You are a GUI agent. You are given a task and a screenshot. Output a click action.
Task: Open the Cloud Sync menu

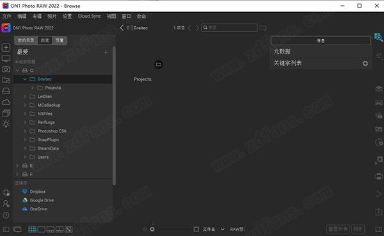90,16
